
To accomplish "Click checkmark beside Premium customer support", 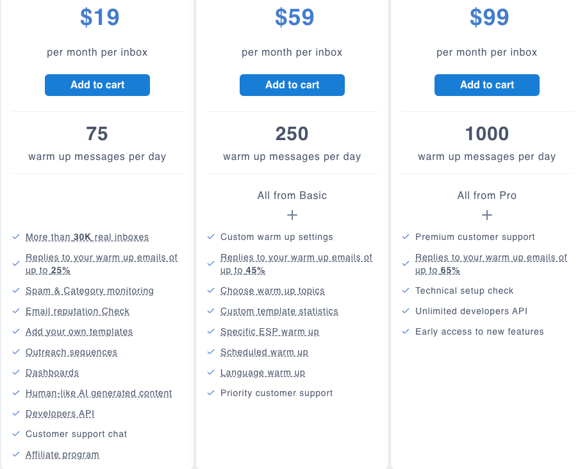I will (406, 237).
